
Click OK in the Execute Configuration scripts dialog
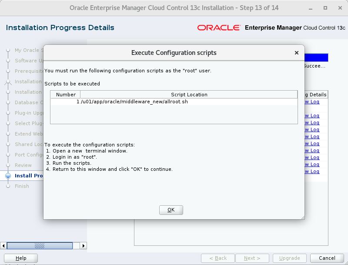[x=171, y=210]
